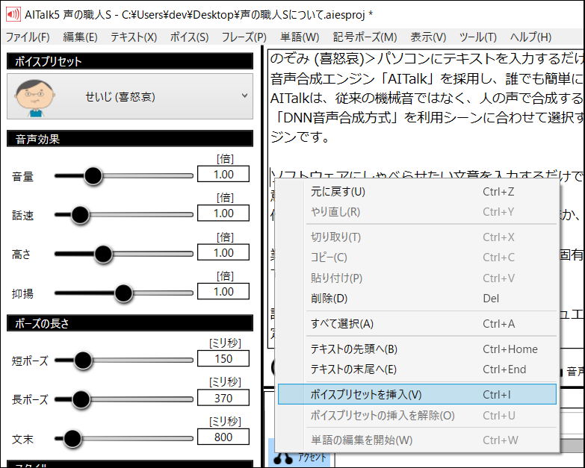Open the 記号ポーズ(M) menu
This screenshot has width=585, height=468.
tap(365, 37)
